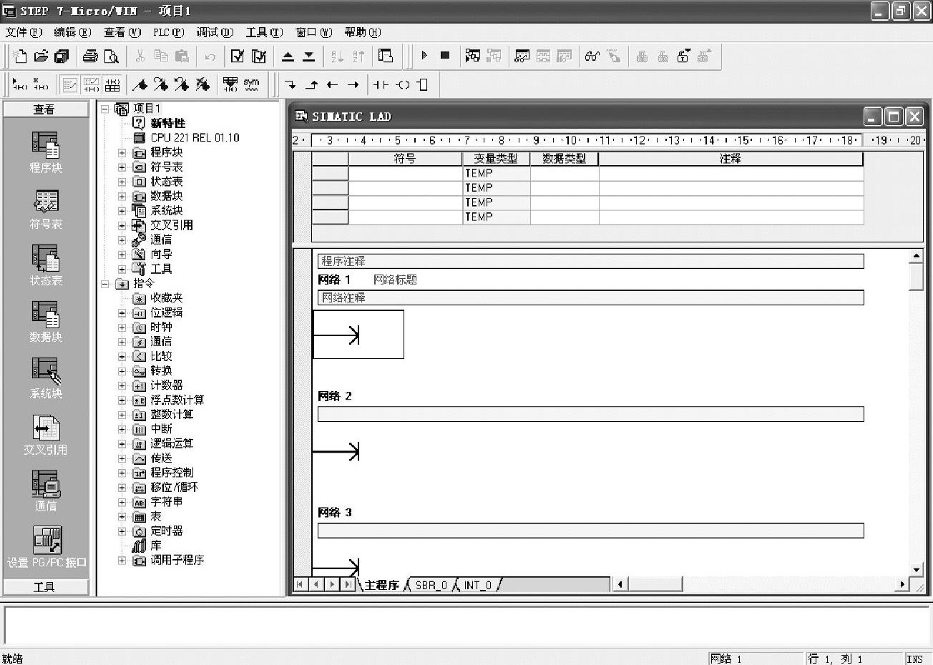Click the LAD editor scroll-down arrow
Image resolution: width=933 pixels, height=665 pixels.
click(916, 570)
